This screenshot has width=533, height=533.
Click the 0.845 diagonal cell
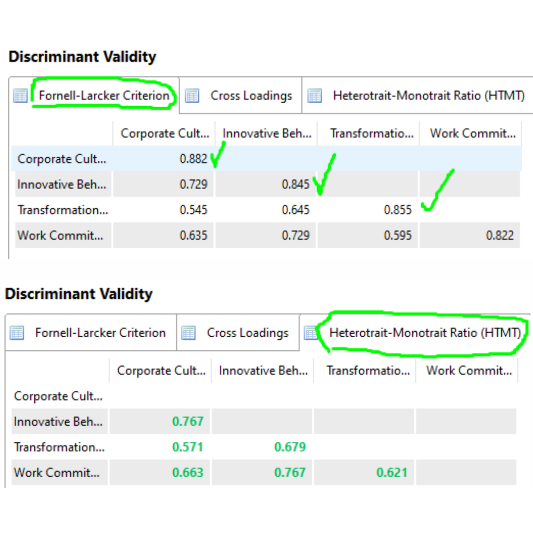(x=296, y=184)
